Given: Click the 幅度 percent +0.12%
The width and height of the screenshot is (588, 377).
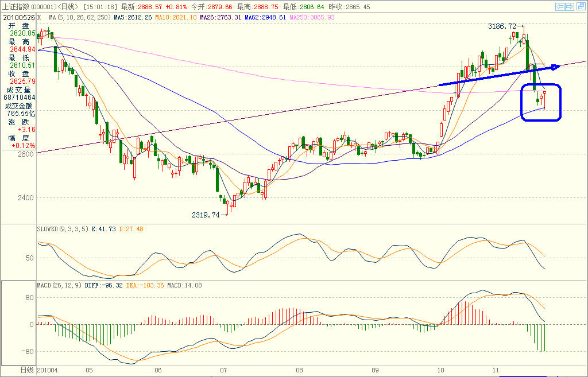Looking at the screenshot, I should coord(23,145).
